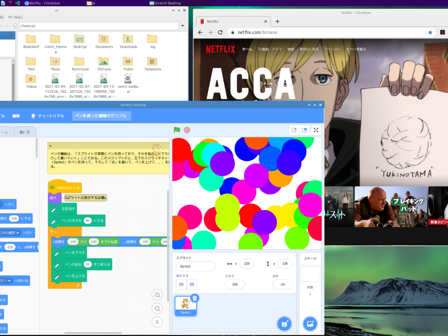
Task: Show the sprite with the eye icon
Action: click(x=182, y=284)
